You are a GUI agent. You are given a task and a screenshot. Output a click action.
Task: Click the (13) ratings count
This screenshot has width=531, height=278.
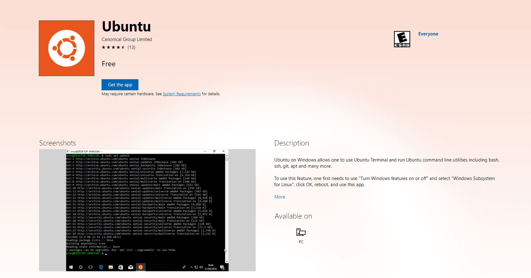pos(131,47)
